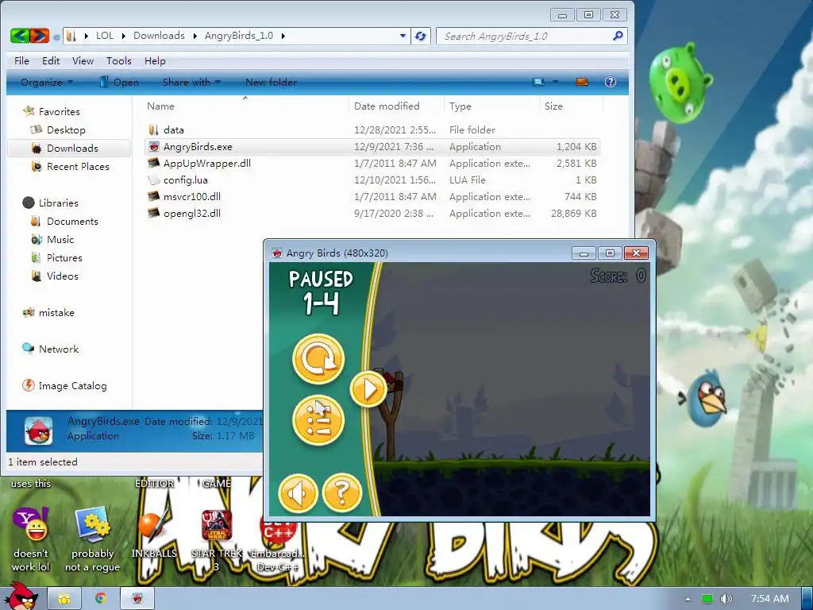The image size is (813, 610).
Task: Open Downloads in the navigation pane
Action: coord(71,149)
